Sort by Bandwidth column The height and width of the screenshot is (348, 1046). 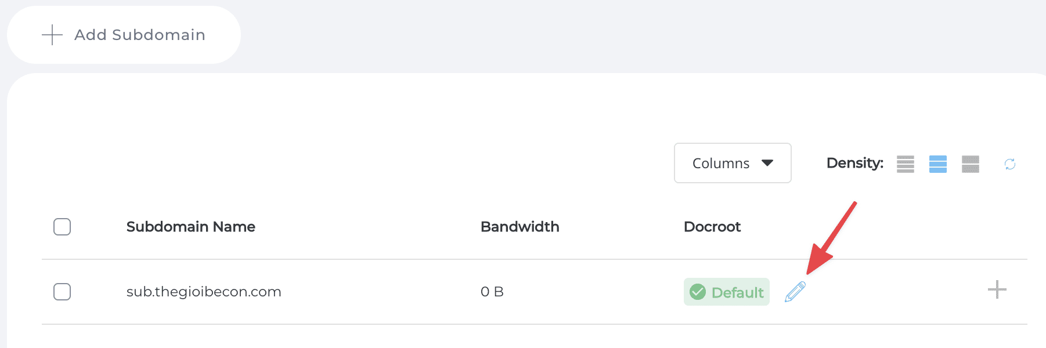coord(520,227)
